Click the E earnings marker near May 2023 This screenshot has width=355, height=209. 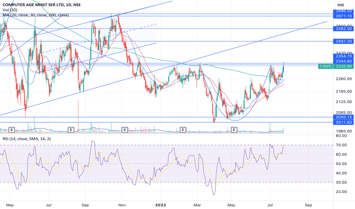[x=234, y=130]
